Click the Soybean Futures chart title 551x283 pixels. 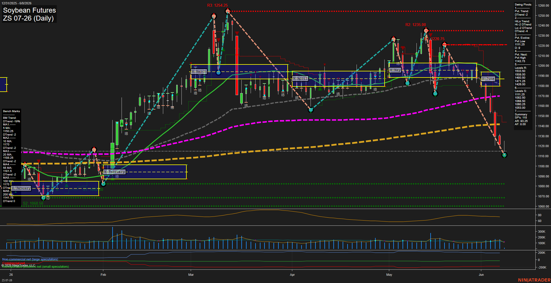coord(29,10)
